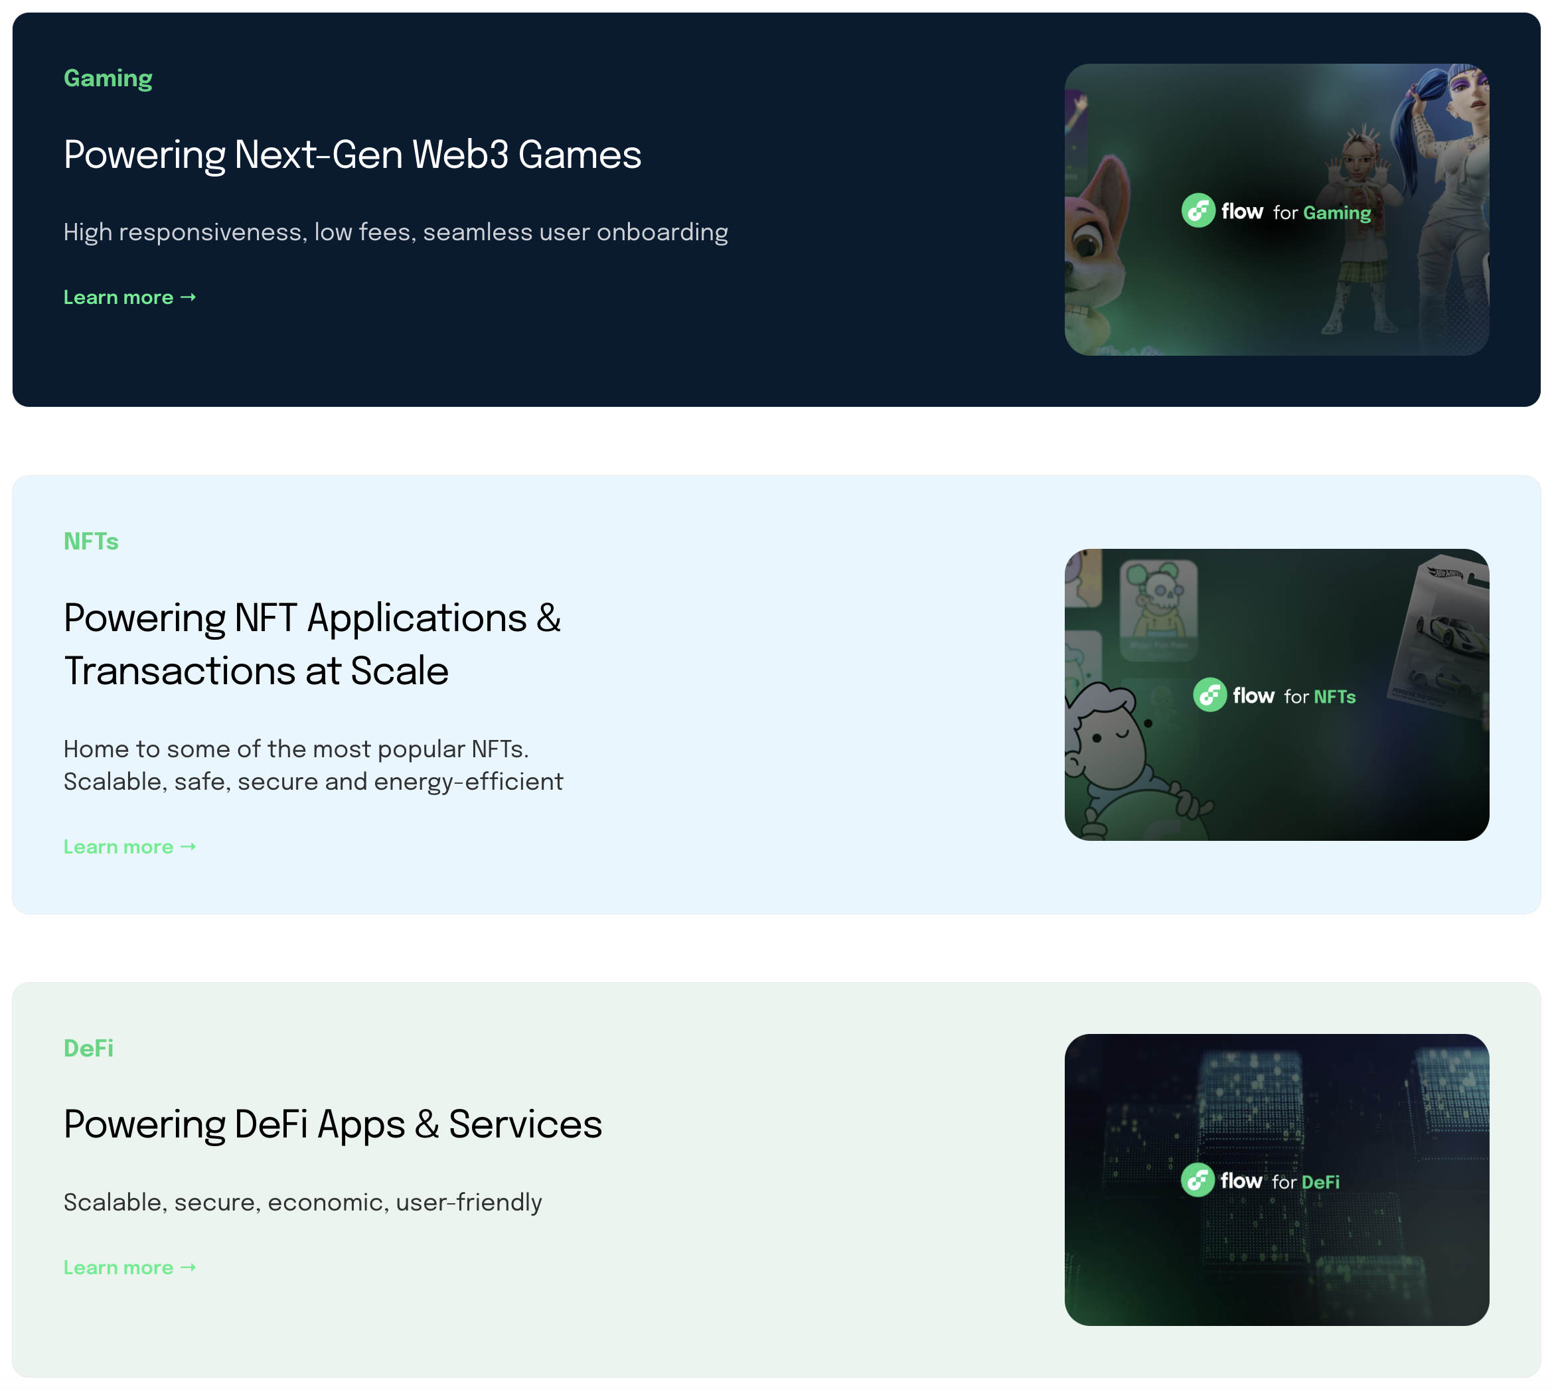Open the NFTs section Learn more link

click(119, 847)
